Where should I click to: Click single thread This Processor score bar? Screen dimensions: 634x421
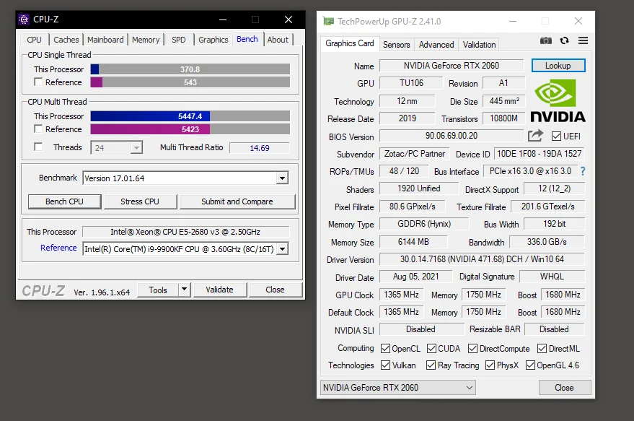[190, 69]
